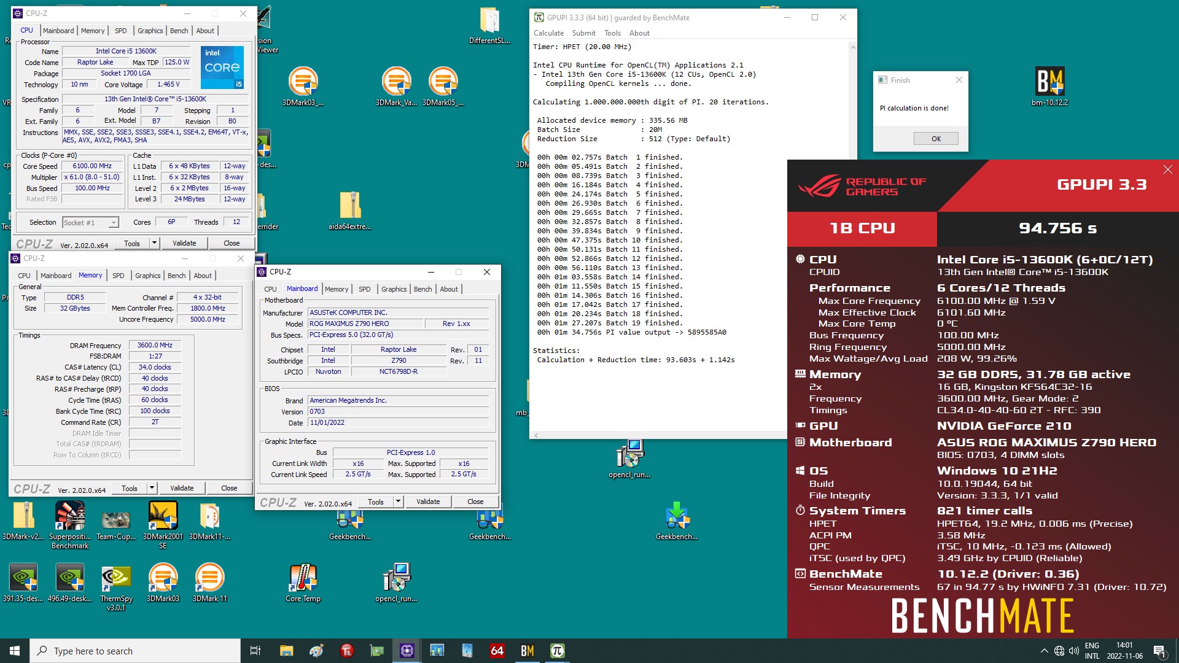1179x663 pixels.
Task: Switch to Bench tab in top CPU-Z window
Action: (179, 31)
